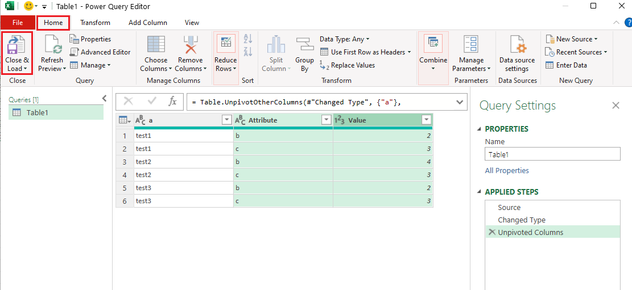Sort ascending with the A-Z icon

(248, 39)
